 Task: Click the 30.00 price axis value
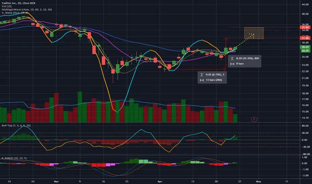[x=305, y=42]
